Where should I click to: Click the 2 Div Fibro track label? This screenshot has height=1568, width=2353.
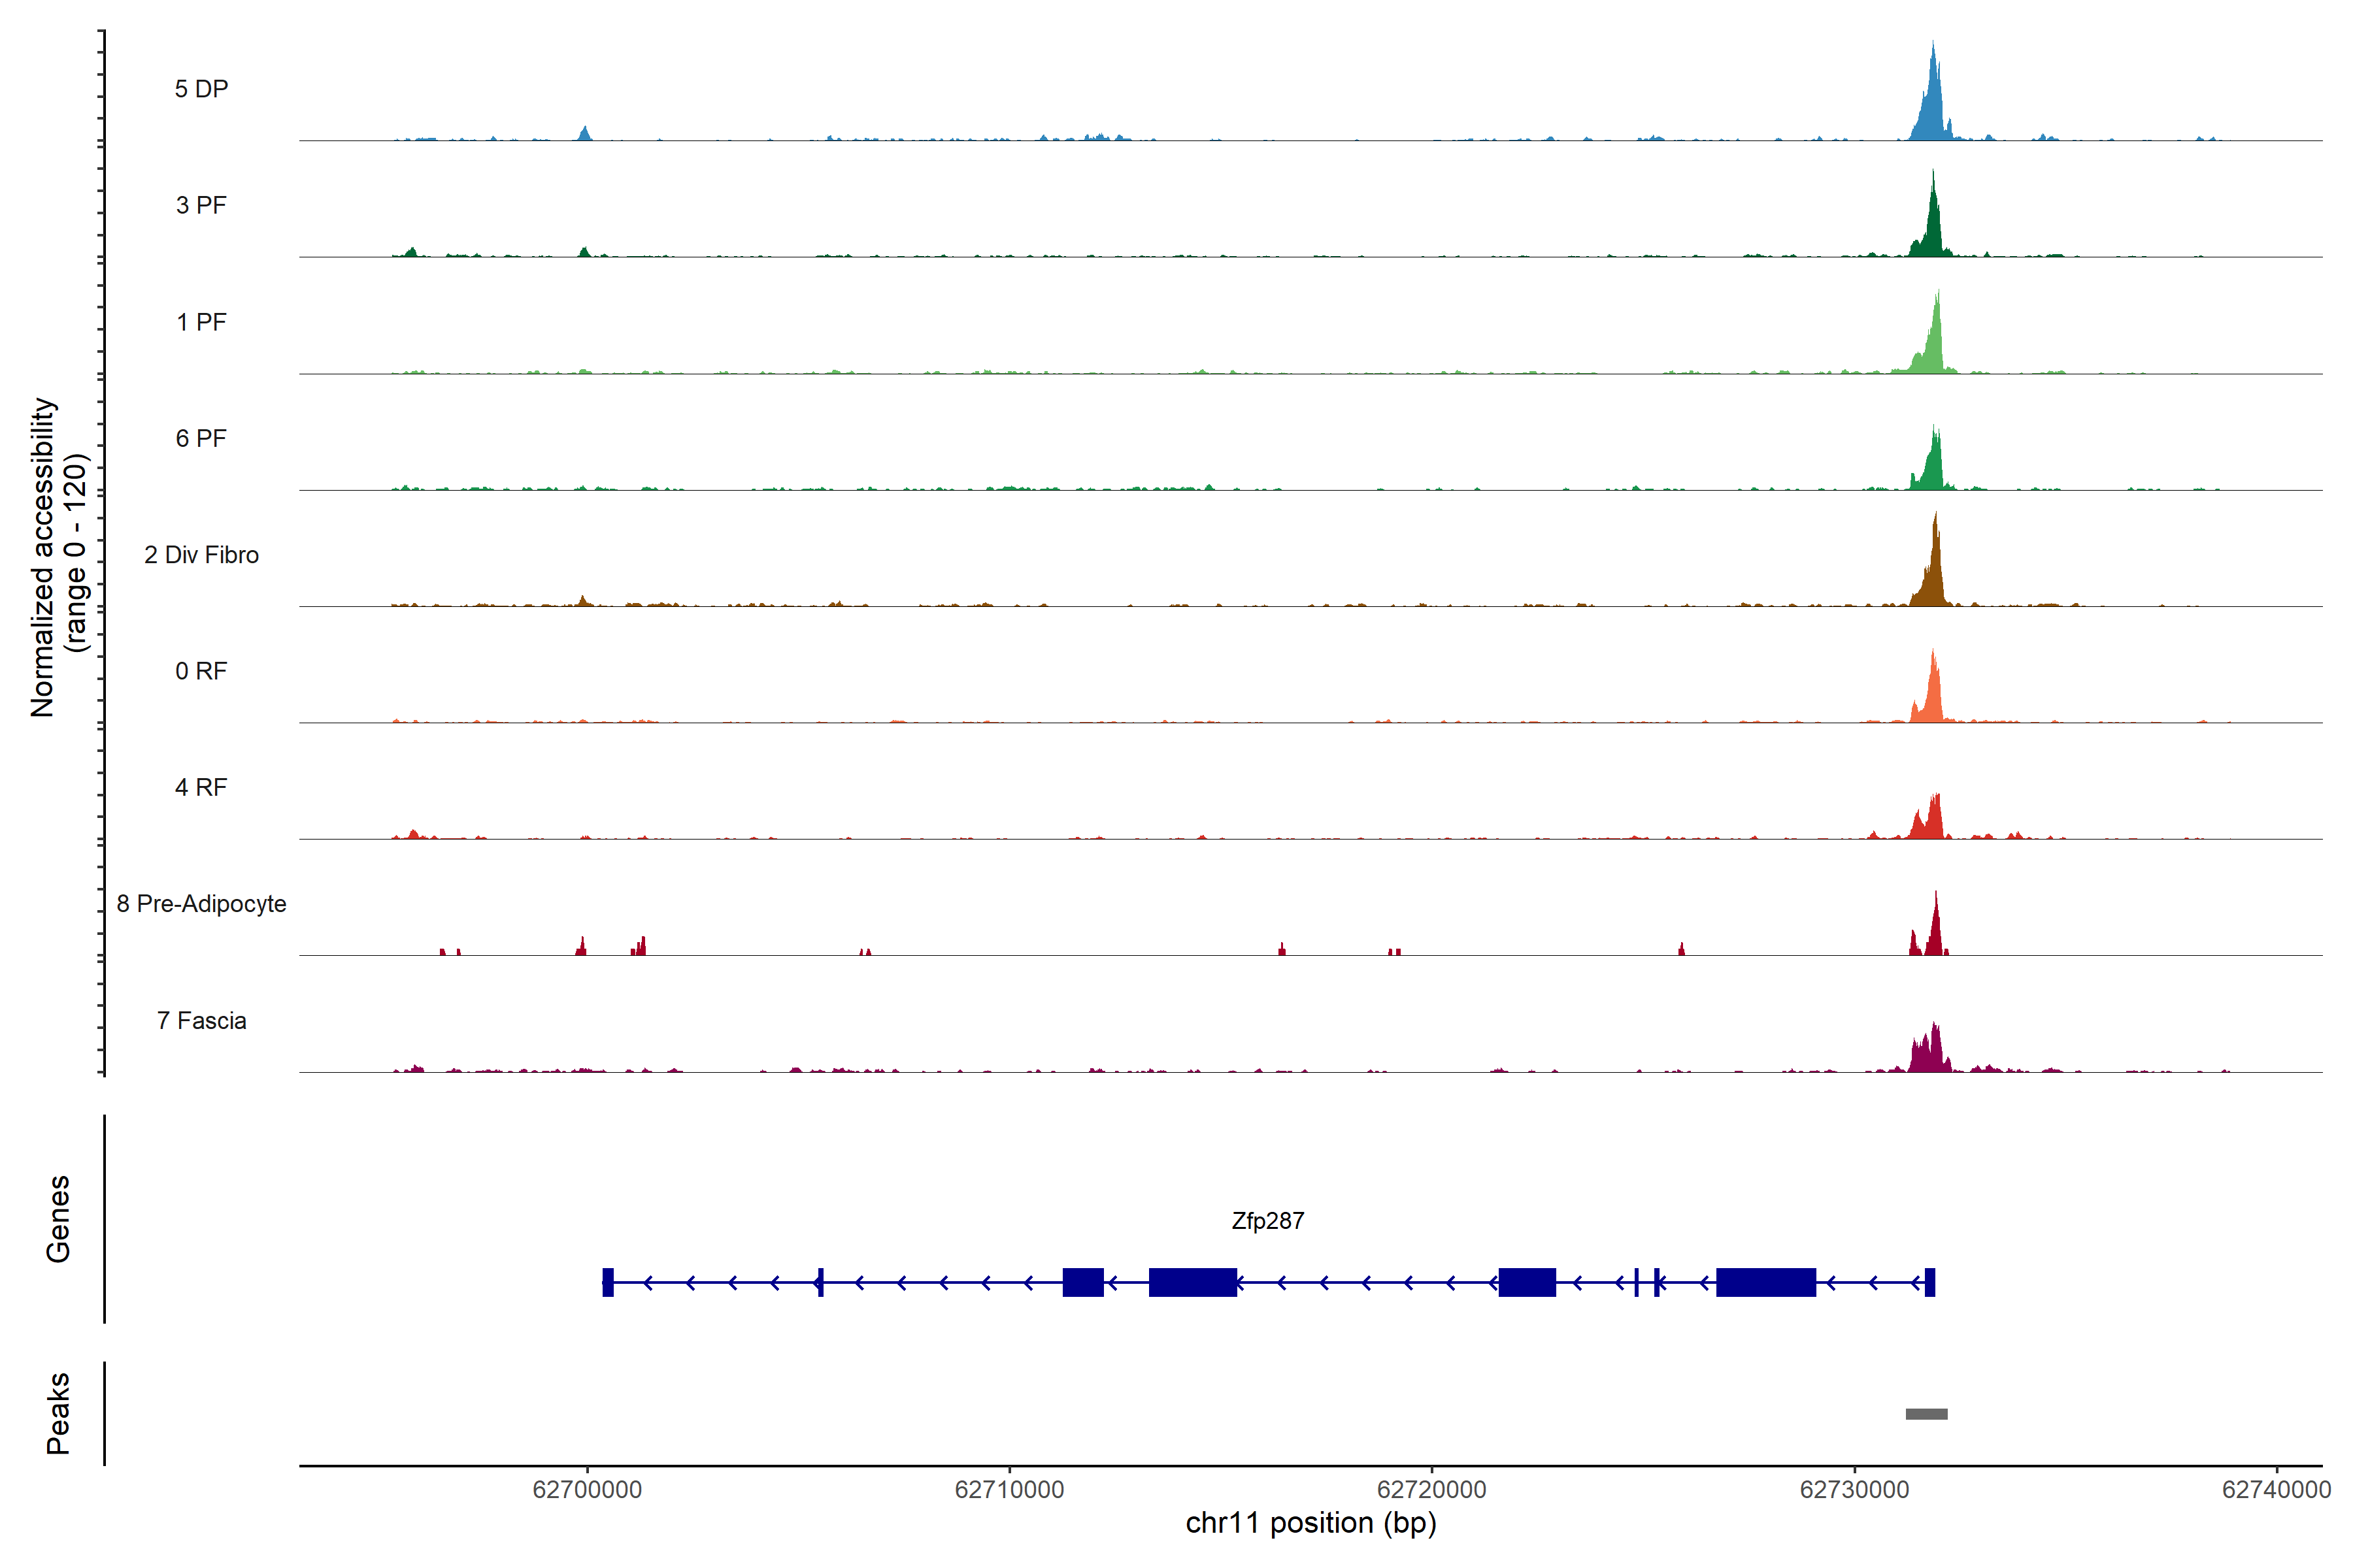click(x=201, y=555)
